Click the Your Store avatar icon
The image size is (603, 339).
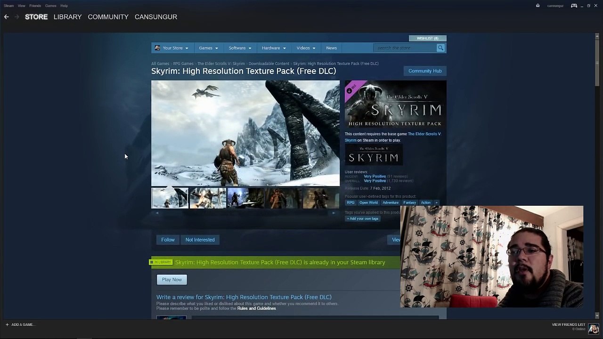click(x=157, y=48)
